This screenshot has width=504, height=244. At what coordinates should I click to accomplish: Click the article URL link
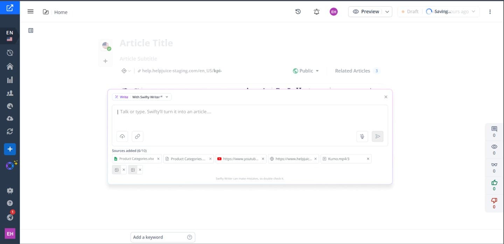[x=180, y=71]
